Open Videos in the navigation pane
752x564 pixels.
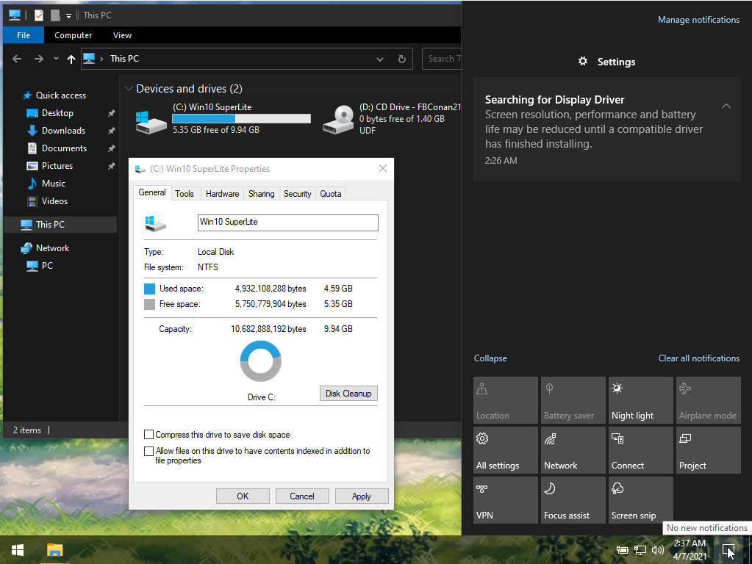click(x=54, y=201)
